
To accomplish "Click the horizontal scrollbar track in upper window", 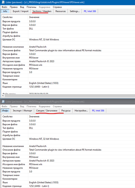I will (70, 95).
